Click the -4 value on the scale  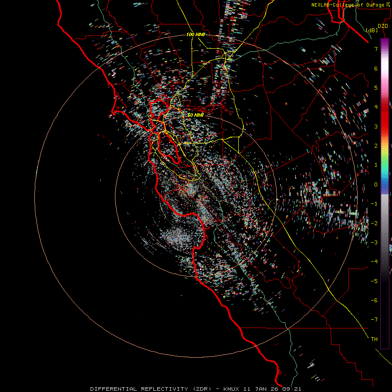coord(374,261)
